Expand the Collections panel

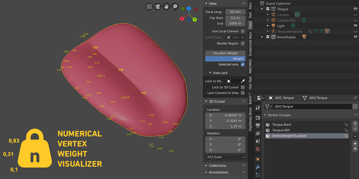tap(217, 166)
